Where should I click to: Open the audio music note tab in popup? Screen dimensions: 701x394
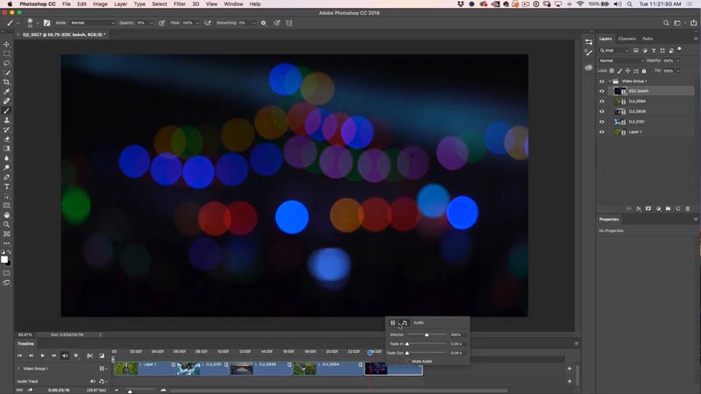pos(404,322)
